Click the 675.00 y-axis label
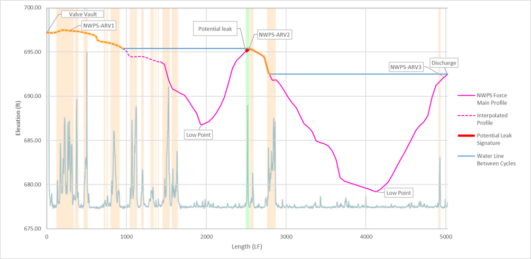531x259 pixels. point(33,229)
